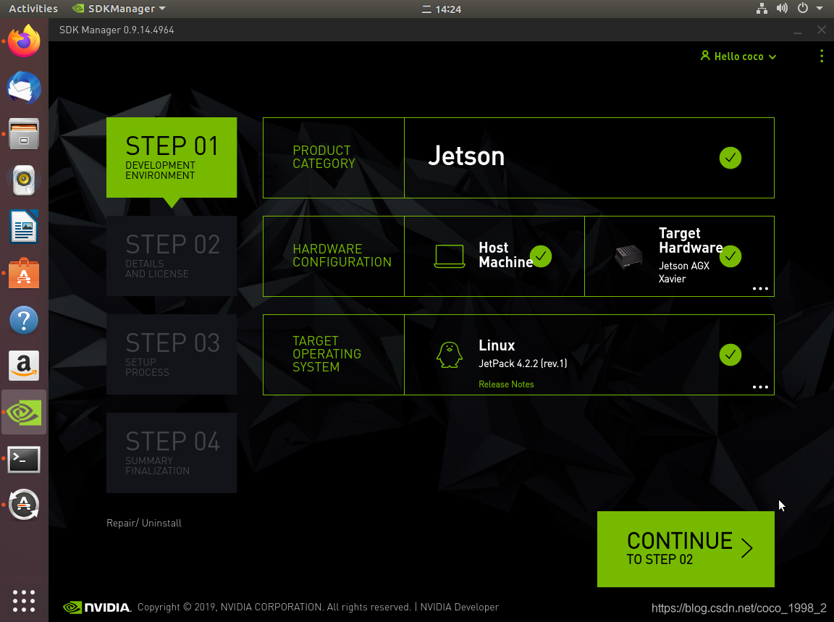
Task: Open Firefox from the dock
Action: [24, 41]
